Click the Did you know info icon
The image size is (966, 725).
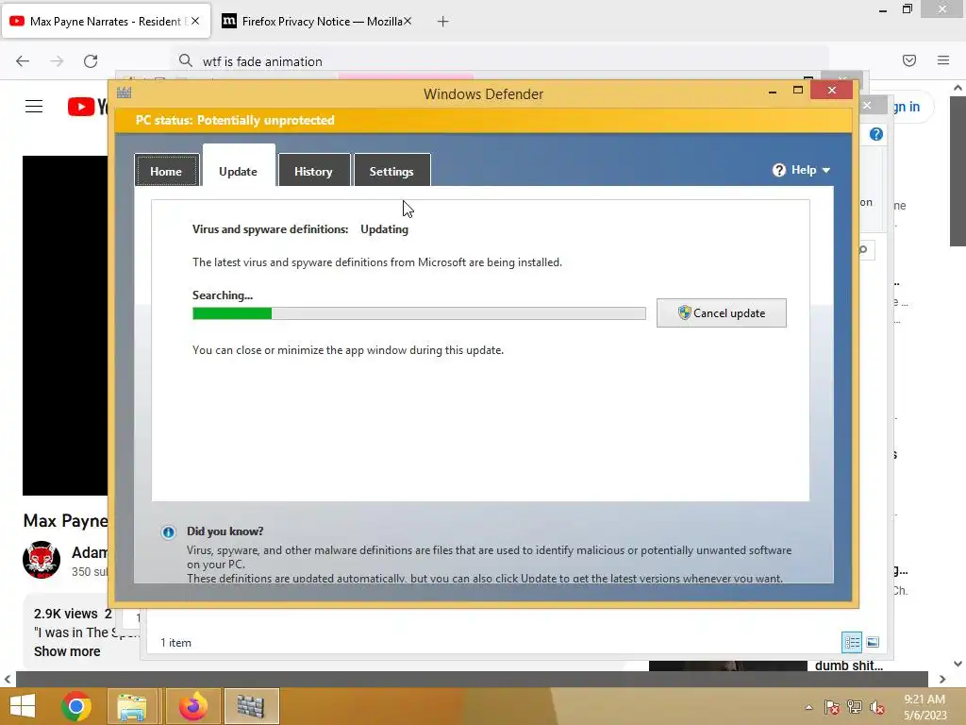[168, 532]
